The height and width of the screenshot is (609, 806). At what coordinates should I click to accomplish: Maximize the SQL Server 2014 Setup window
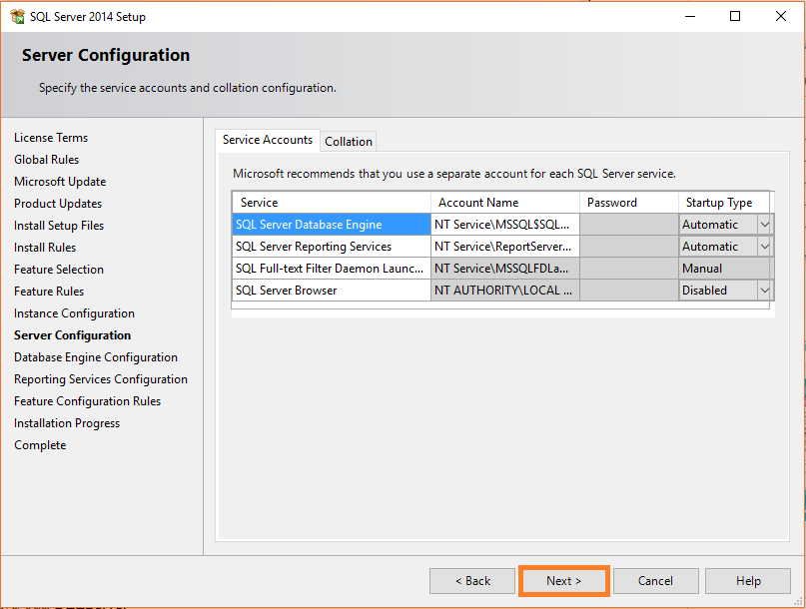click(x=735, y=16)
